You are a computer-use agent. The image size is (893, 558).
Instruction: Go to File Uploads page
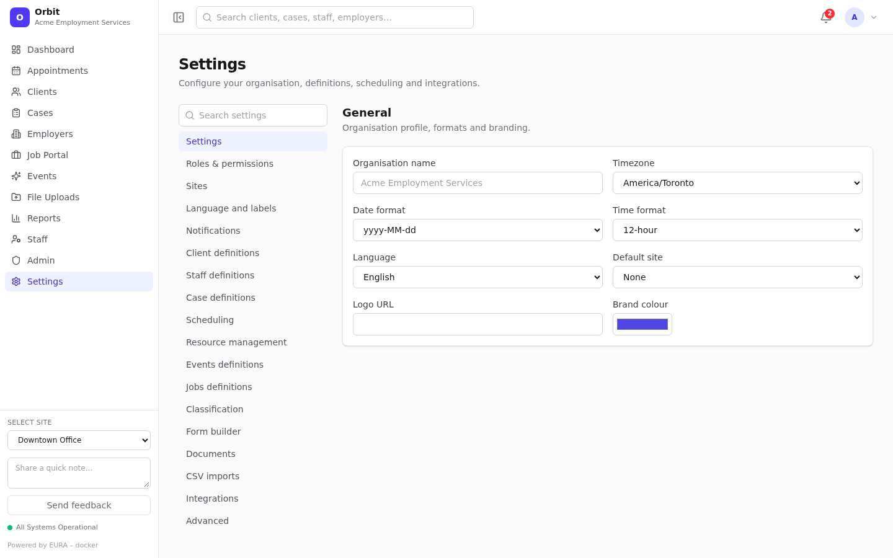tap(79, 197)
